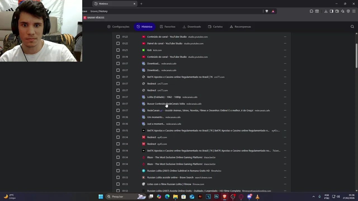Viewport: 358px width, 201px height.
Task: Open Kick history link
Action: [149, 50]
